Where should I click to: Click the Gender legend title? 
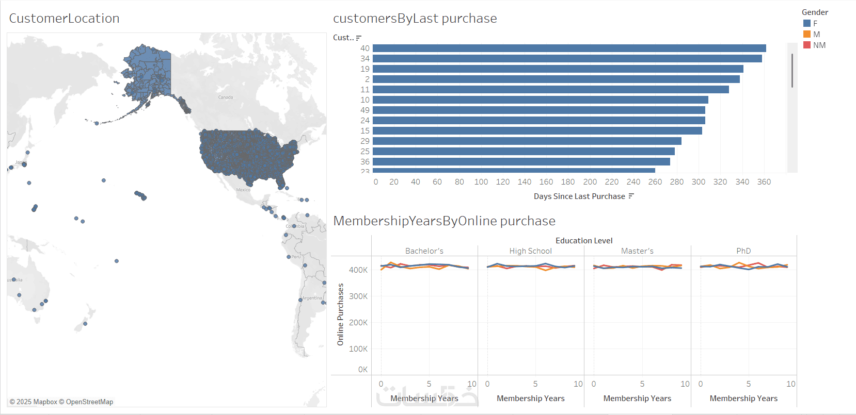point(815,12)
